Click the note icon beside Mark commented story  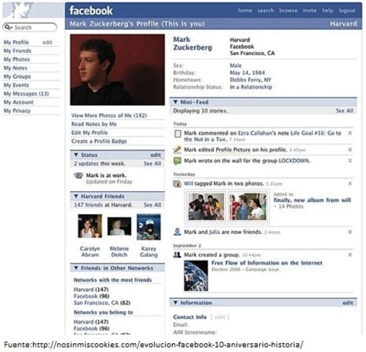click(x=178, y=133)
